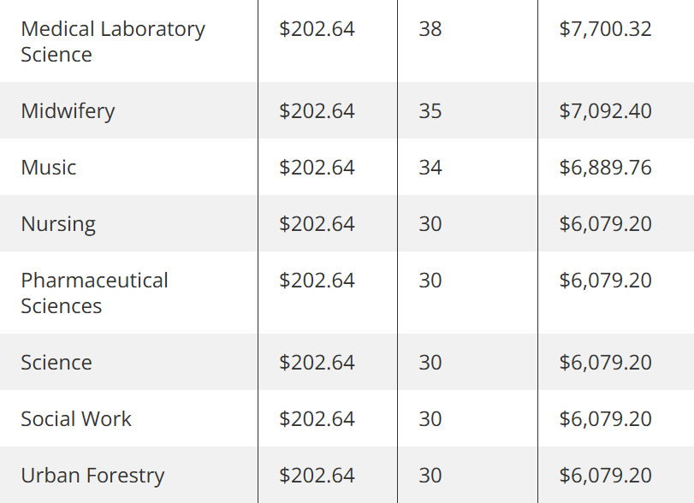Select the Urban Forestry program name

pyautogui.click(x=92, y=476)
